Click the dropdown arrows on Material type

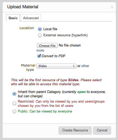(x=74, y=66)
